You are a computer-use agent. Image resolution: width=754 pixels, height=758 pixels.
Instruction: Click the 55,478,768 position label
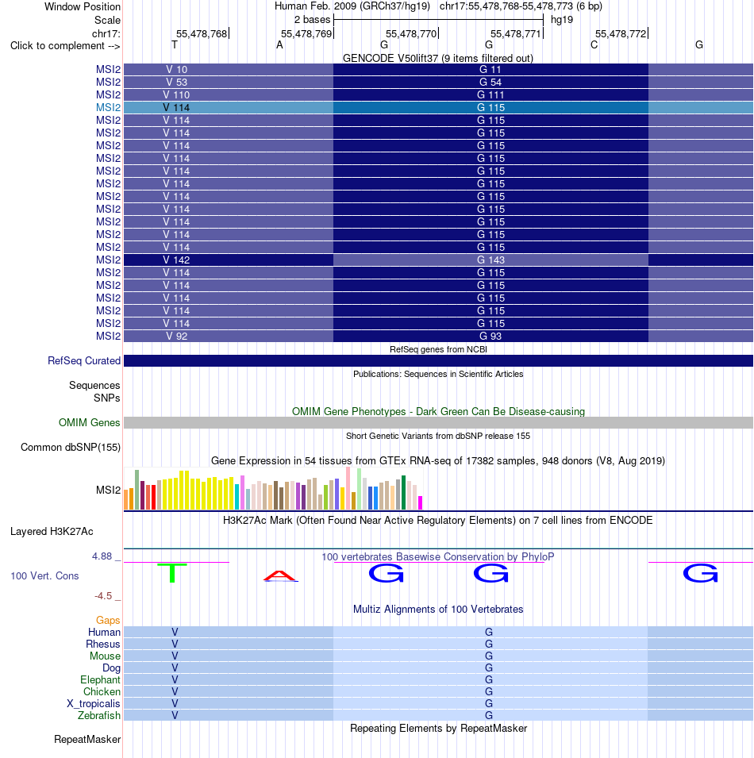(x=201, y=34)
